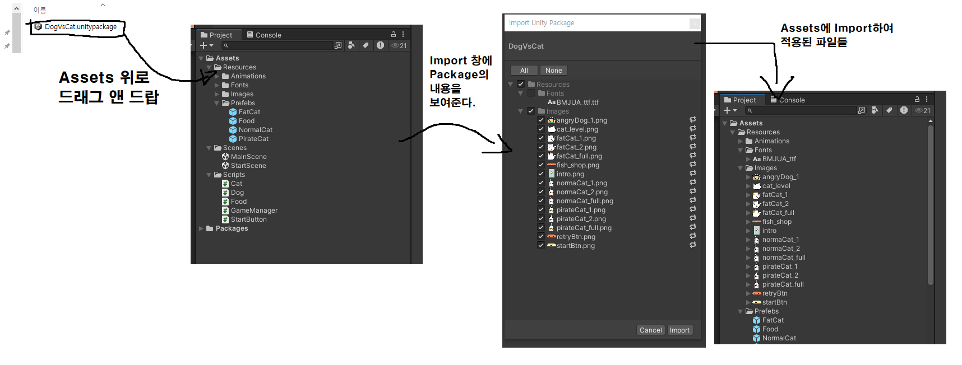The image size is (962, 365).
Task: Expand the Packages folder
Action: click(201, 228)
